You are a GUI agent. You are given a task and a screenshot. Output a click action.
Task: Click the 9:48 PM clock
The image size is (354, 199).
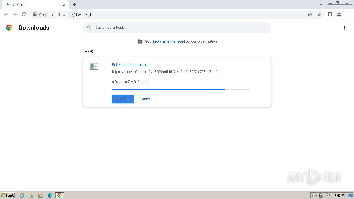[x=340, y=195]
